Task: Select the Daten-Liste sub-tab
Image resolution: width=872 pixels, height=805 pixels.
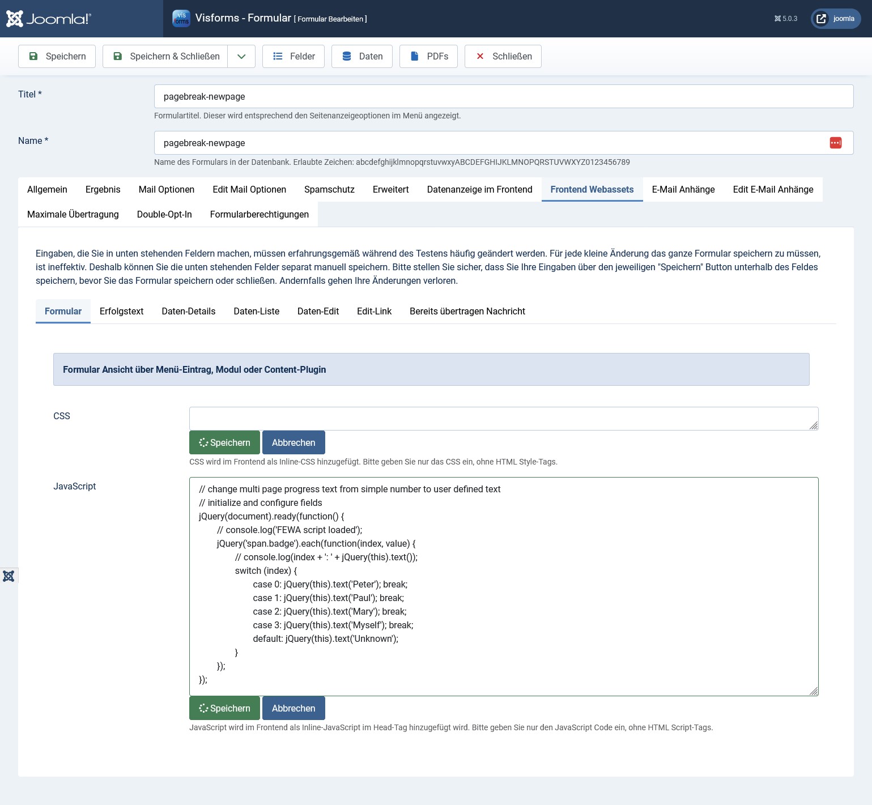Action: click(x=256, y=312)
